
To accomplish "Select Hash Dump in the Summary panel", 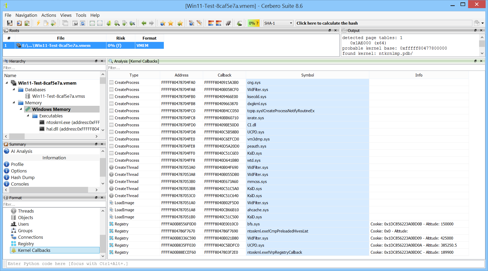I will click(23, 177).
